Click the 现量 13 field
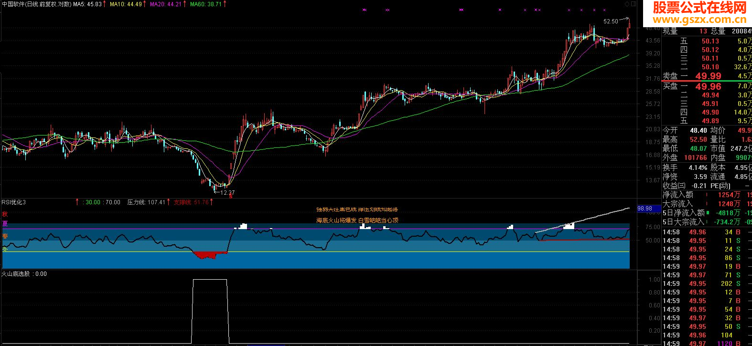752x346 pixels. point(685,31)
